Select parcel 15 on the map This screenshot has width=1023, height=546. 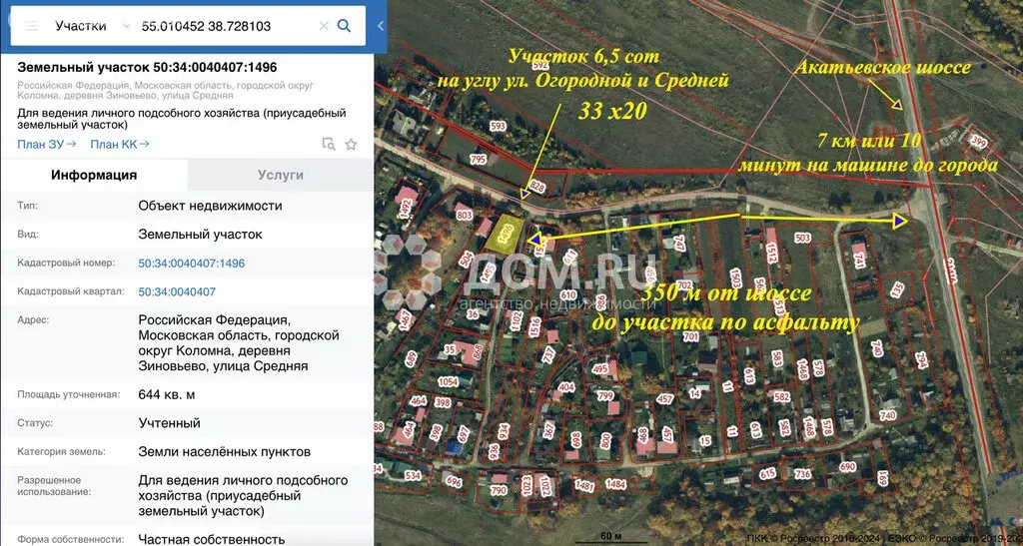704,441
